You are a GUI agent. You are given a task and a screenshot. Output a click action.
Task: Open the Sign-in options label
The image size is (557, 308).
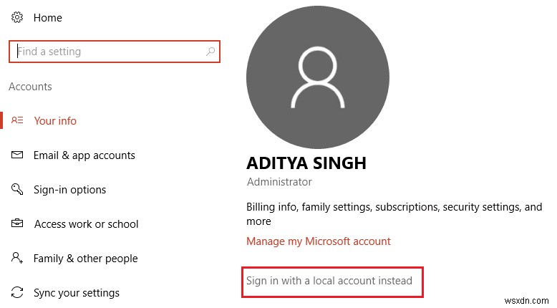click(69, 190)
